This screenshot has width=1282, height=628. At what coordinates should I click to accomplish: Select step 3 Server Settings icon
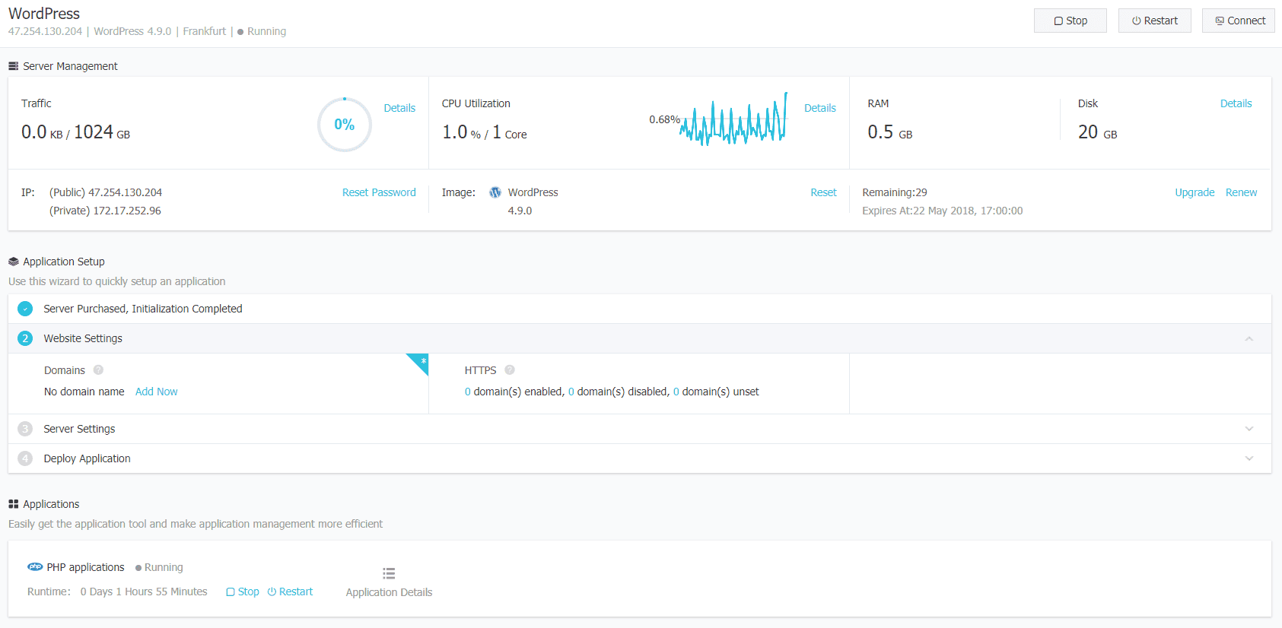pyautogui.click(x=25, y=429)
